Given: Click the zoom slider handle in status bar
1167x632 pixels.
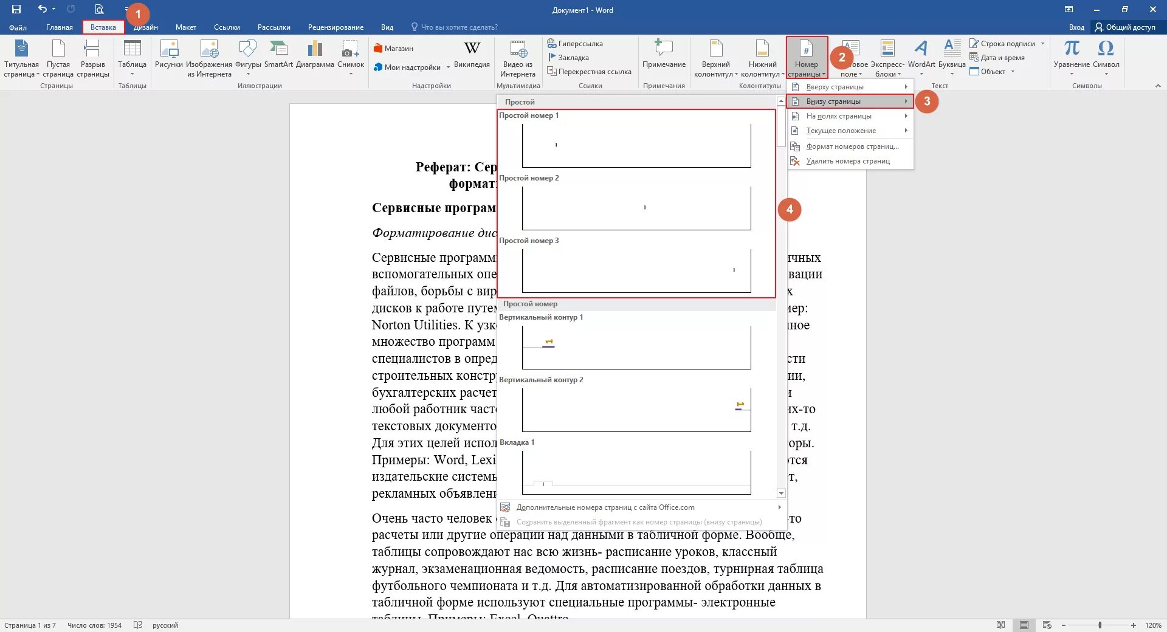Looking at the screenshot, I should (1100, 625).
